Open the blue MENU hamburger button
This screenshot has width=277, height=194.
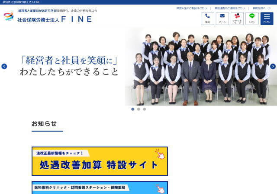pyautogui.click(x=267, y=19)
